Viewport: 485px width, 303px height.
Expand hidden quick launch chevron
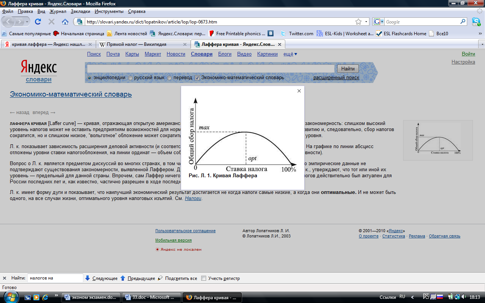[56, 295]
